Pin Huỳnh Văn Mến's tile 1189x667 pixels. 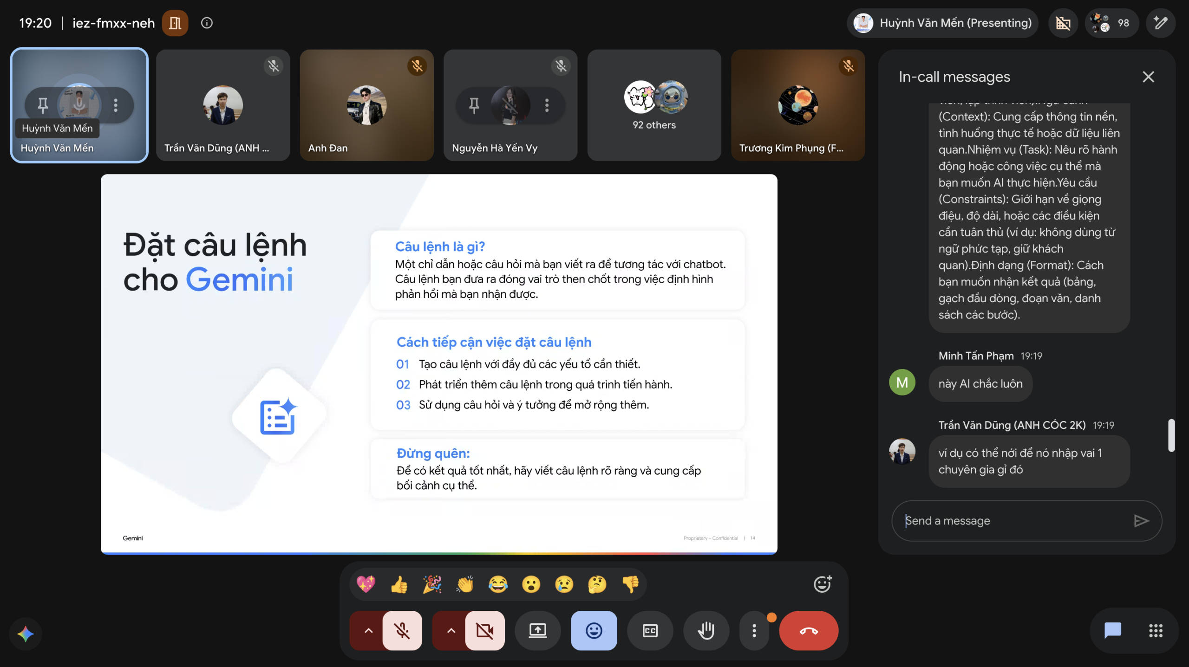coord(43,105)
